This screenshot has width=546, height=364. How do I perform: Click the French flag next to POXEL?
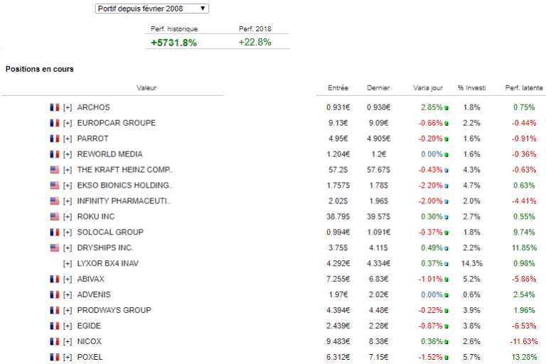pos(54,358)
